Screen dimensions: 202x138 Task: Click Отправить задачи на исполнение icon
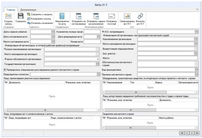96,16
